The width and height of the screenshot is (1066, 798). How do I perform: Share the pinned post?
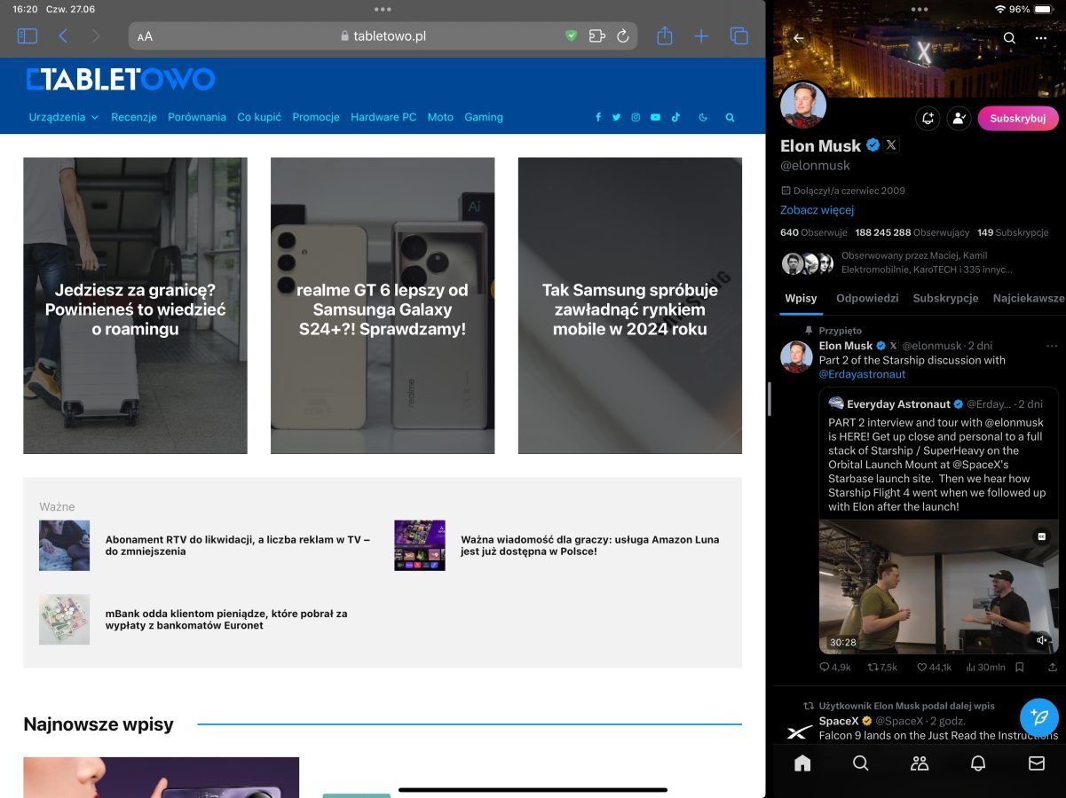[x=1053, y=667]
